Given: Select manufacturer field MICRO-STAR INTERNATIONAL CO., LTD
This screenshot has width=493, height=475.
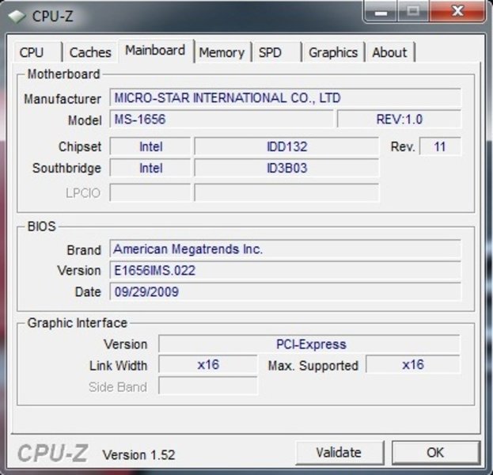Looking at the screenshot, I should click(286, 97).
